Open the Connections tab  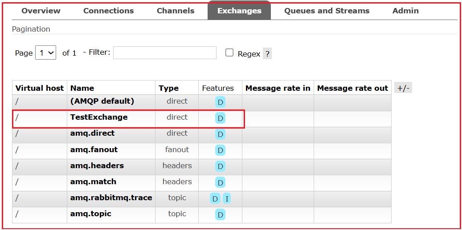pos(108,11)
